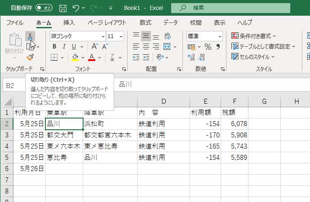Viewport: 310px width, 202px height.
Task: Click the Borders icon
Action: tap(54, 57)
